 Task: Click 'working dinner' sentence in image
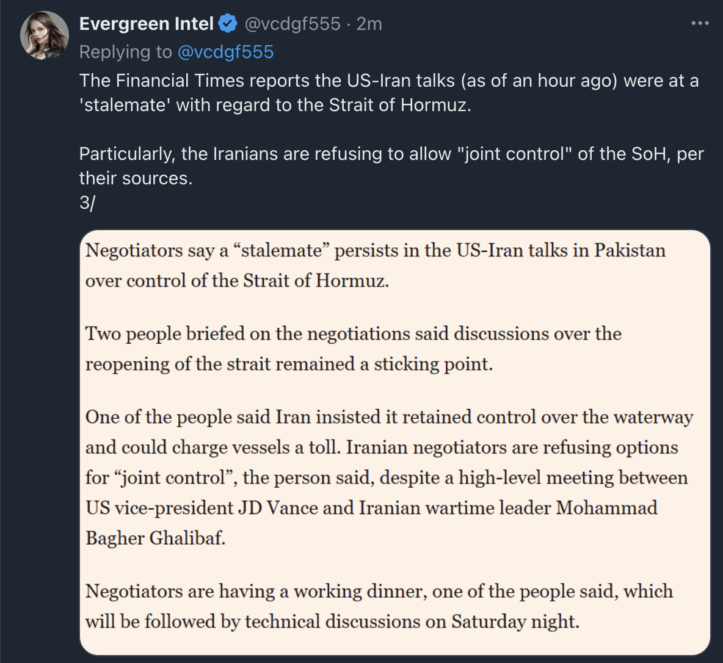click(379, 592)
